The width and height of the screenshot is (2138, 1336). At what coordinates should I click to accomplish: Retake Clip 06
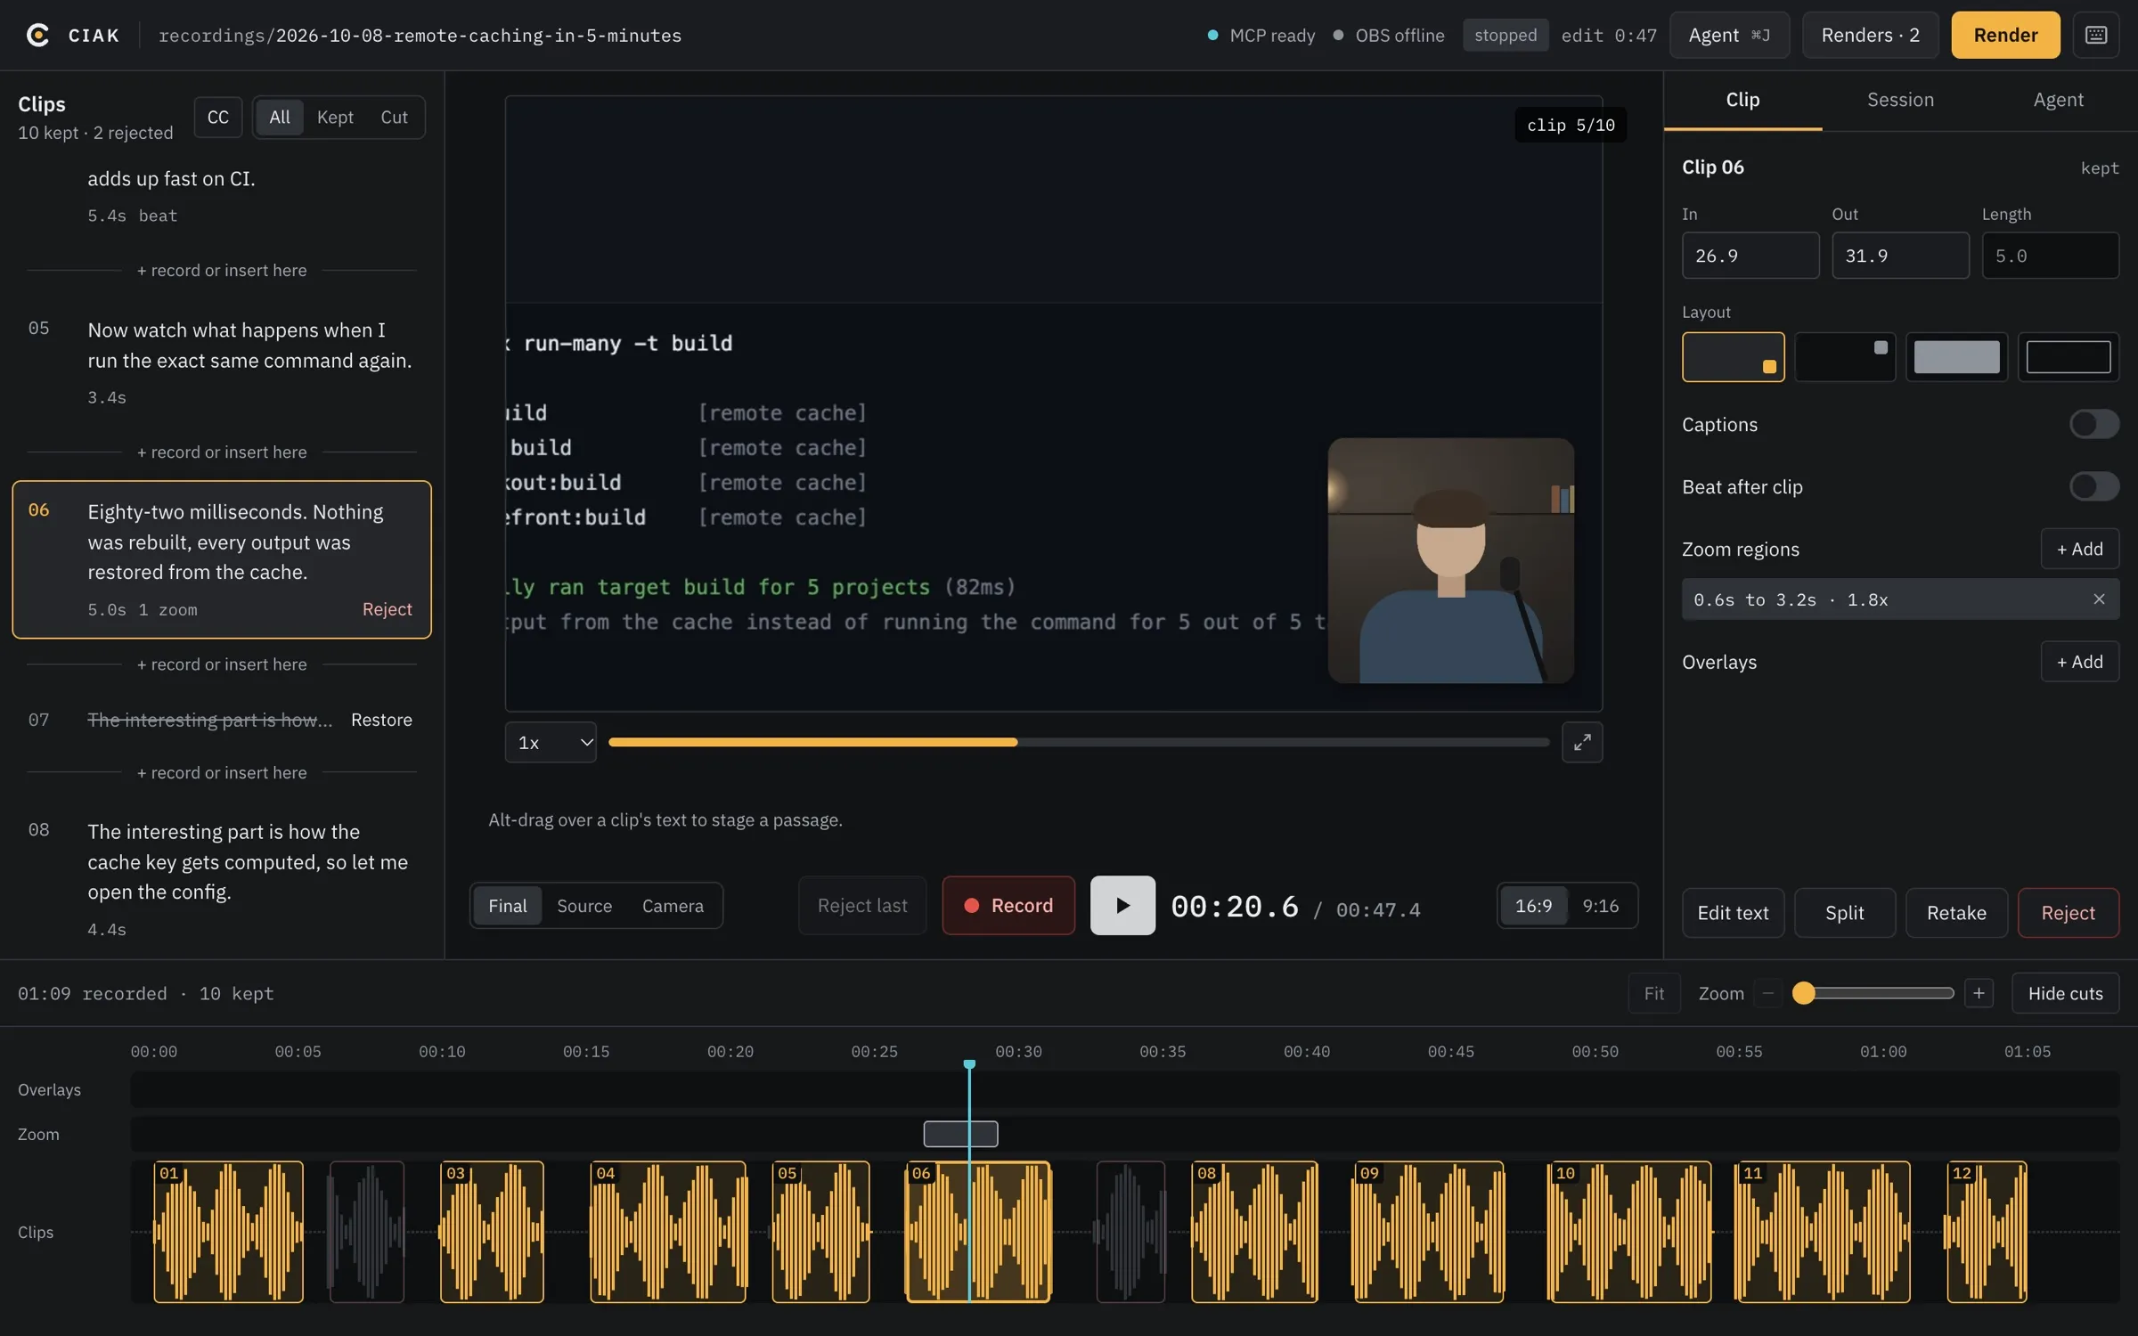pyautogui.click(x=1956, y=912)
